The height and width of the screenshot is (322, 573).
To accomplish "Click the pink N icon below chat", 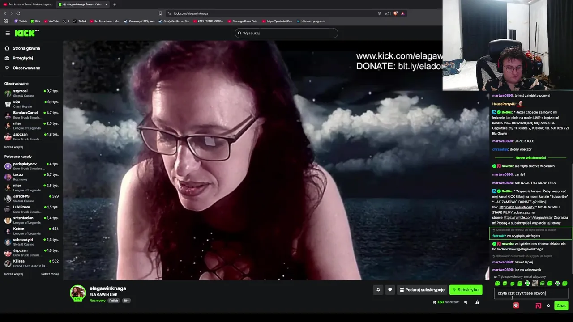I will (x=538, y=306).
